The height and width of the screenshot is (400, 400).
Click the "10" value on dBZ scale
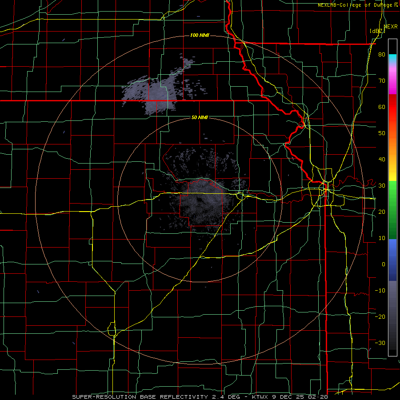382,238
